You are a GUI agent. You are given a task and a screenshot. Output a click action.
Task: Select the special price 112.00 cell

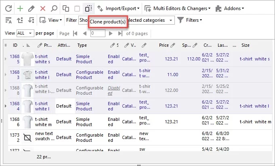193,59
